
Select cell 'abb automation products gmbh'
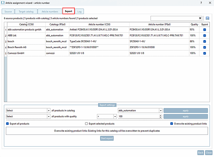click(26, 30)
